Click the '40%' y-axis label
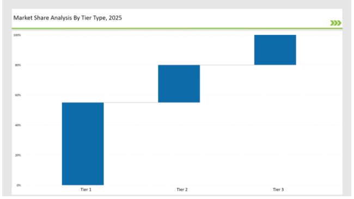The width and height of the screenshot is (354, 199). click(18, 125)
